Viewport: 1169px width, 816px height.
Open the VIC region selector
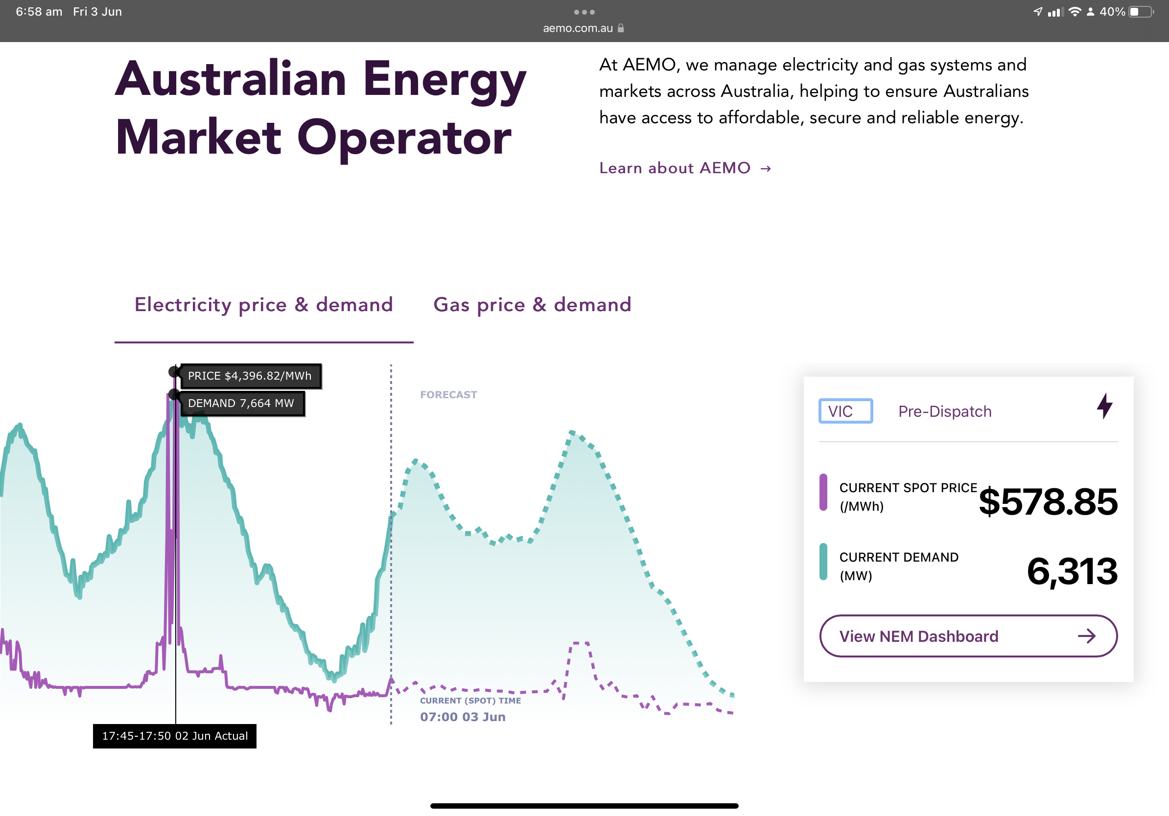[x=846, y=411]
